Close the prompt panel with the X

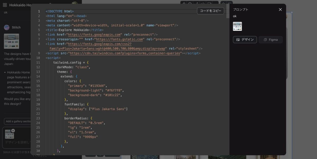280,10
